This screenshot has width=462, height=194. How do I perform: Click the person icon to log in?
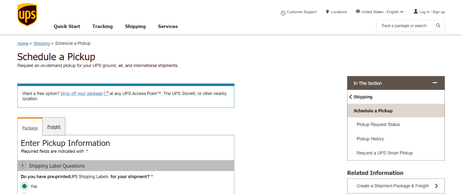[x=416, y=11]
